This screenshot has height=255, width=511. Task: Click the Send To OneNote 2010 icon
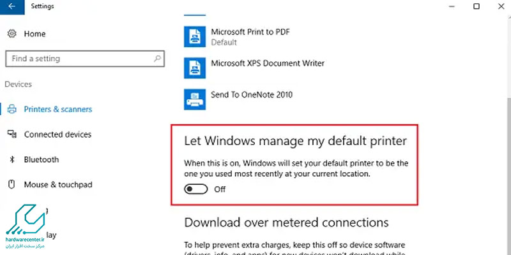point(194,98)
